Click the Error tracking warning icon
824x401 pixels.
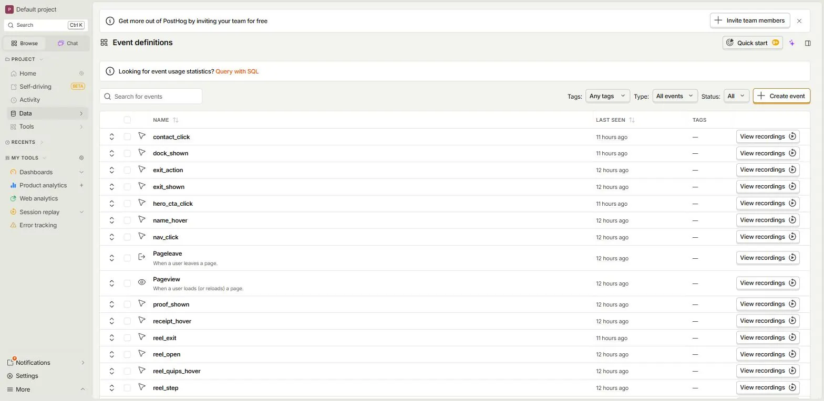tap(14, 225)
